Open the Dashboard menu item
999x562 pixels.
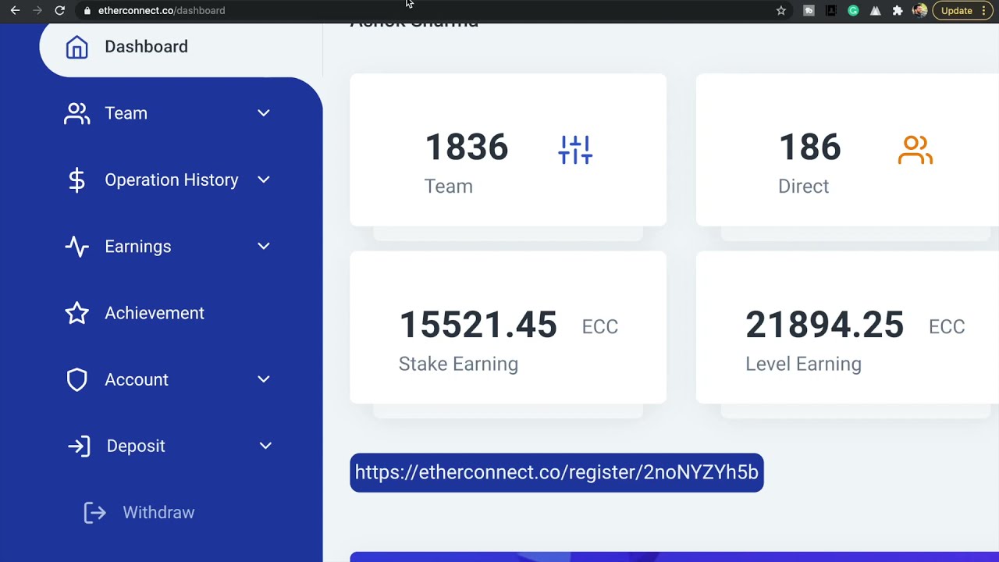pos(181,47)
